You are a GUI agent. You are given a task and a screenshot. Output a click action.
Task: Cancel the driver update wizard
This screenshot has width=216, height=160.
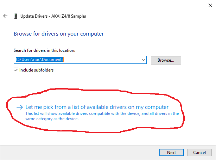[x=199, y=152]
